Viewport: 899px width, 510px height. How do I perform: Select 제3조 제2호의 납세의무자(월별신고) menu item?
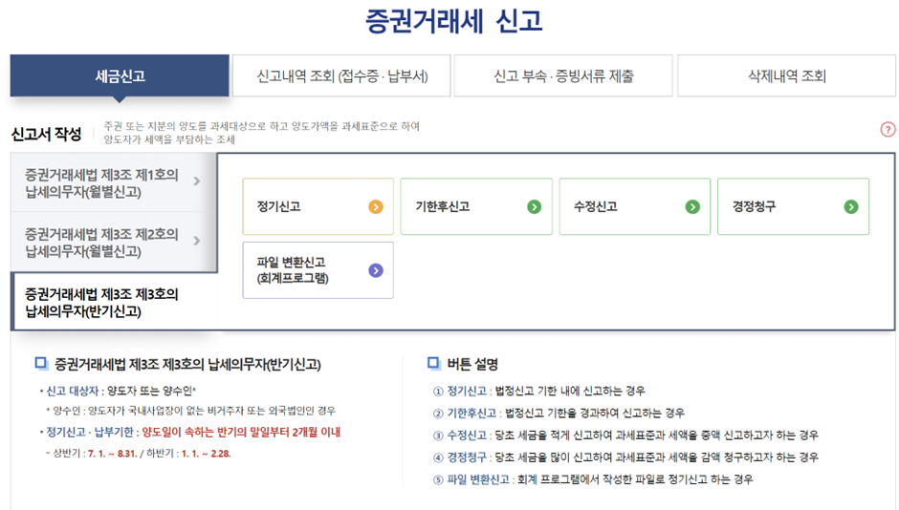click(114, 243)
